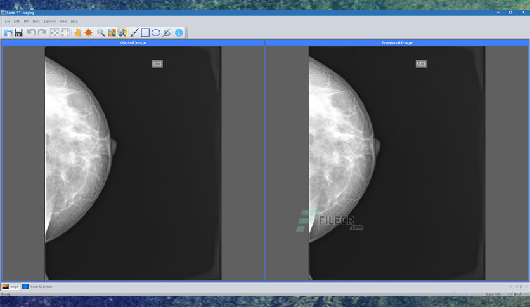The height and width of the screenshot is (307, 530).
Task: Minimize the Sante FFT Imaging window
Action: click(498, 13)
